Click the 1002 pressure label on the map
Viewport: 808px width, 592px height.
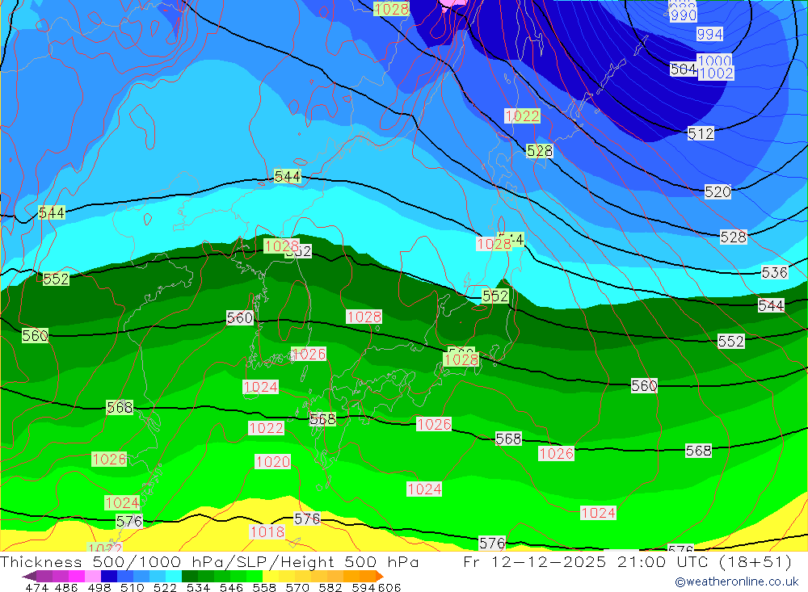[x=716, y=73]
